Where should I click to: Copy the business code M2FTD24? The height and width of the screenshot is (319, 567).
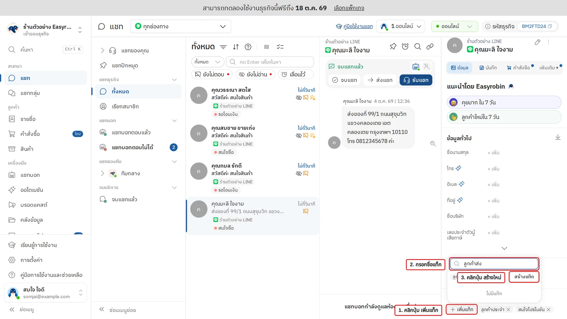click(x=550, y=26)
